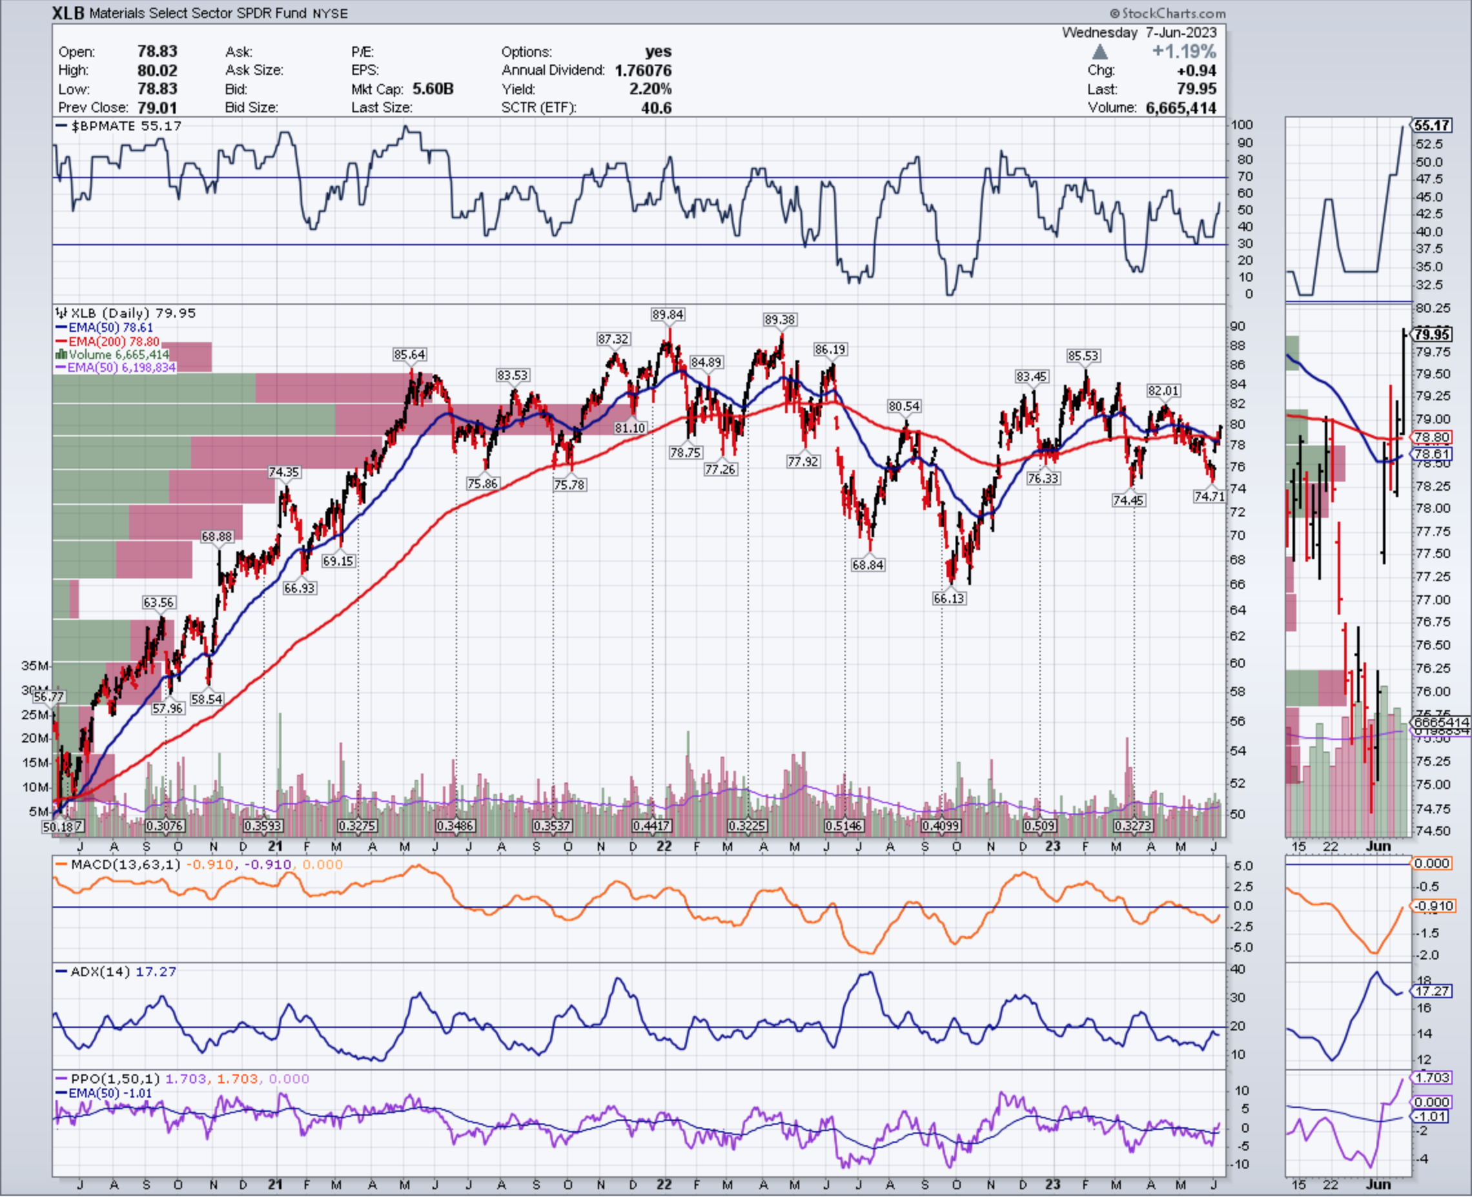Click the purple EMA(50) 6,198,834 volume legend
Viewport: 1472px width, 1197px height.
click(x=115, y=367)
